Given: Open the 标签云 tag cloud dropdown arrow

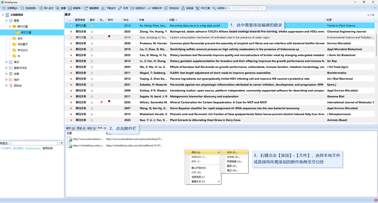Looking at the screenshot, I should pos(61,143).
